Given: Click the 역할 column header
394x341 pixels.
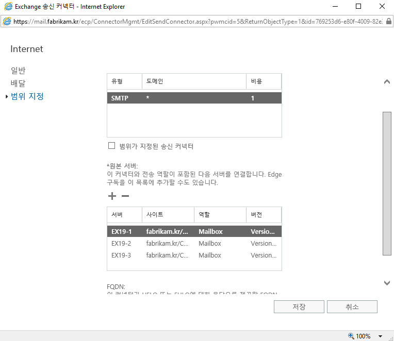Looking at the screenshot, I should pos(220,215).
